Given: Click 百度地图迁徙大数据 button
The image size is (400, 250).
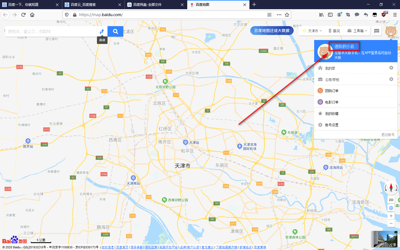Looking at the screenshot, I should click(272, 31).
